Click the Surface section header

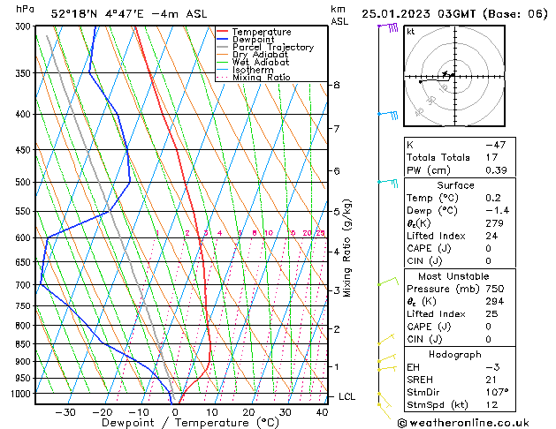pos(455,185)
